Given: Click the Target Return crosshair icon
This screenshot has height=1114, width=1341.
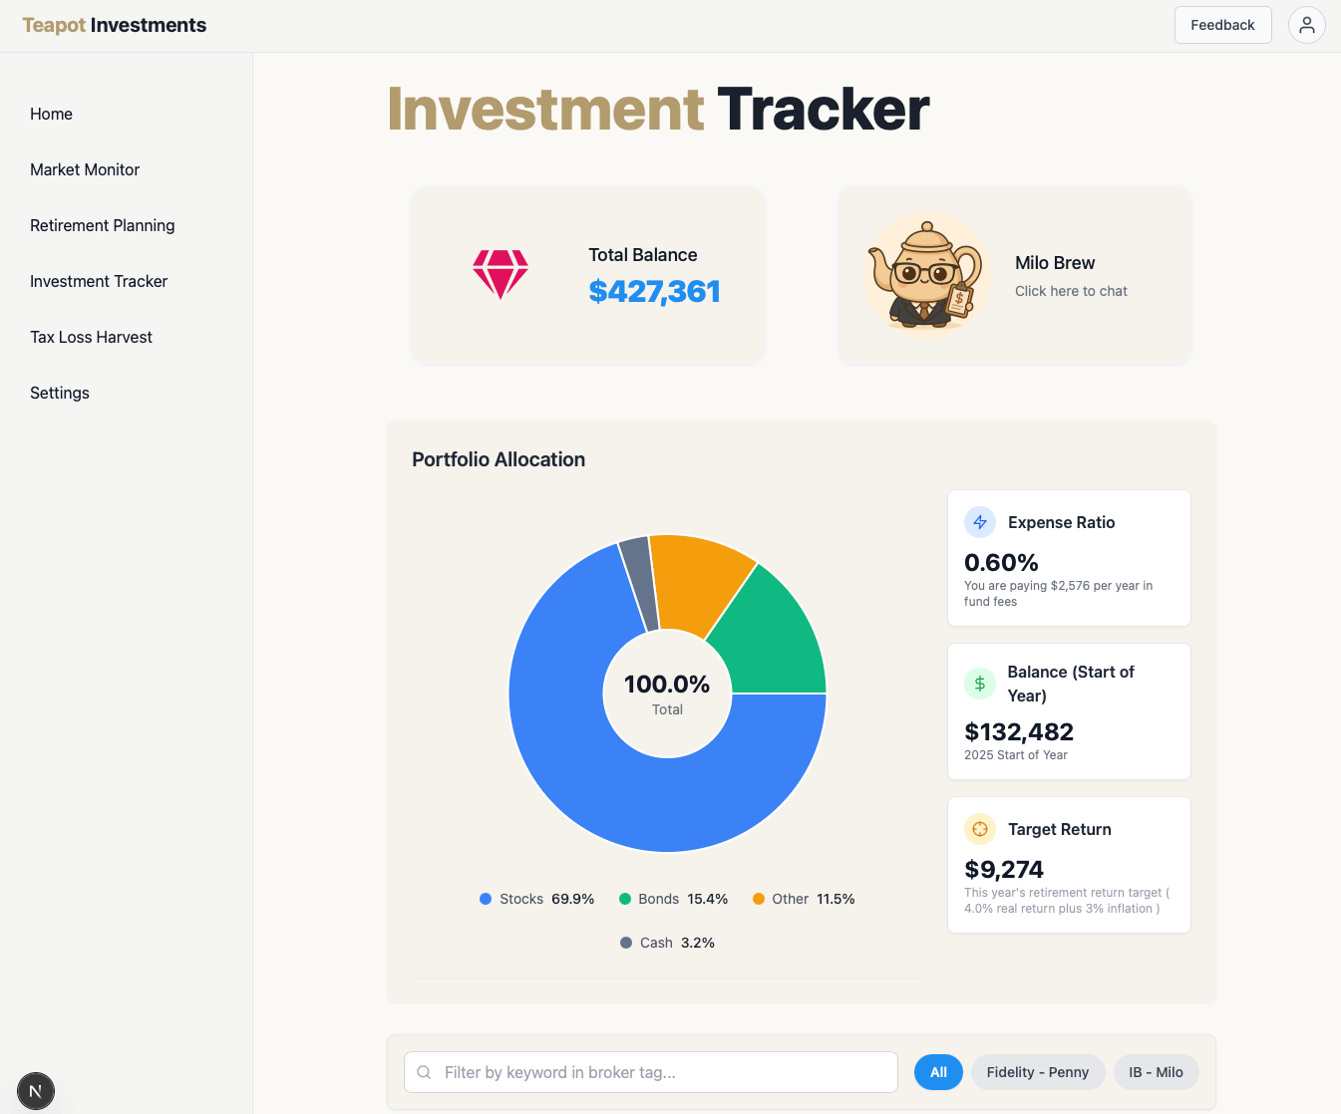Looking at the screenshot, I should click(x=980, y=829).
